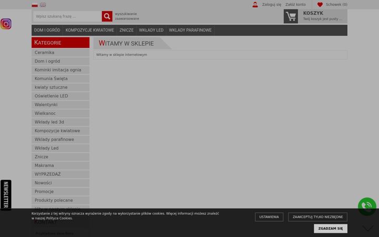Select Promocje category

click(x=61, y=192)
